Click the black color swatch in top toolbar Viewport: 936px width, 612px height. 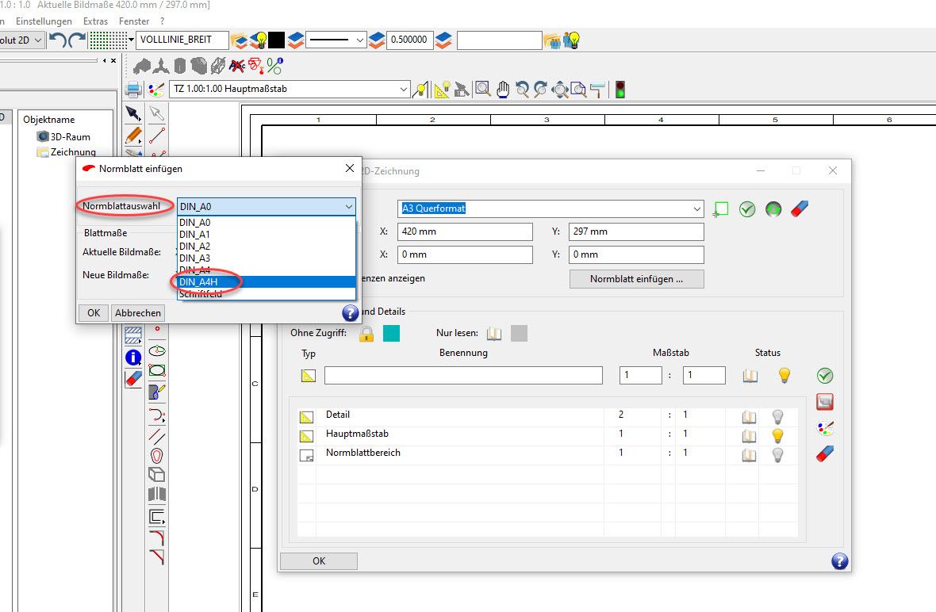click(x=276, y=40)
